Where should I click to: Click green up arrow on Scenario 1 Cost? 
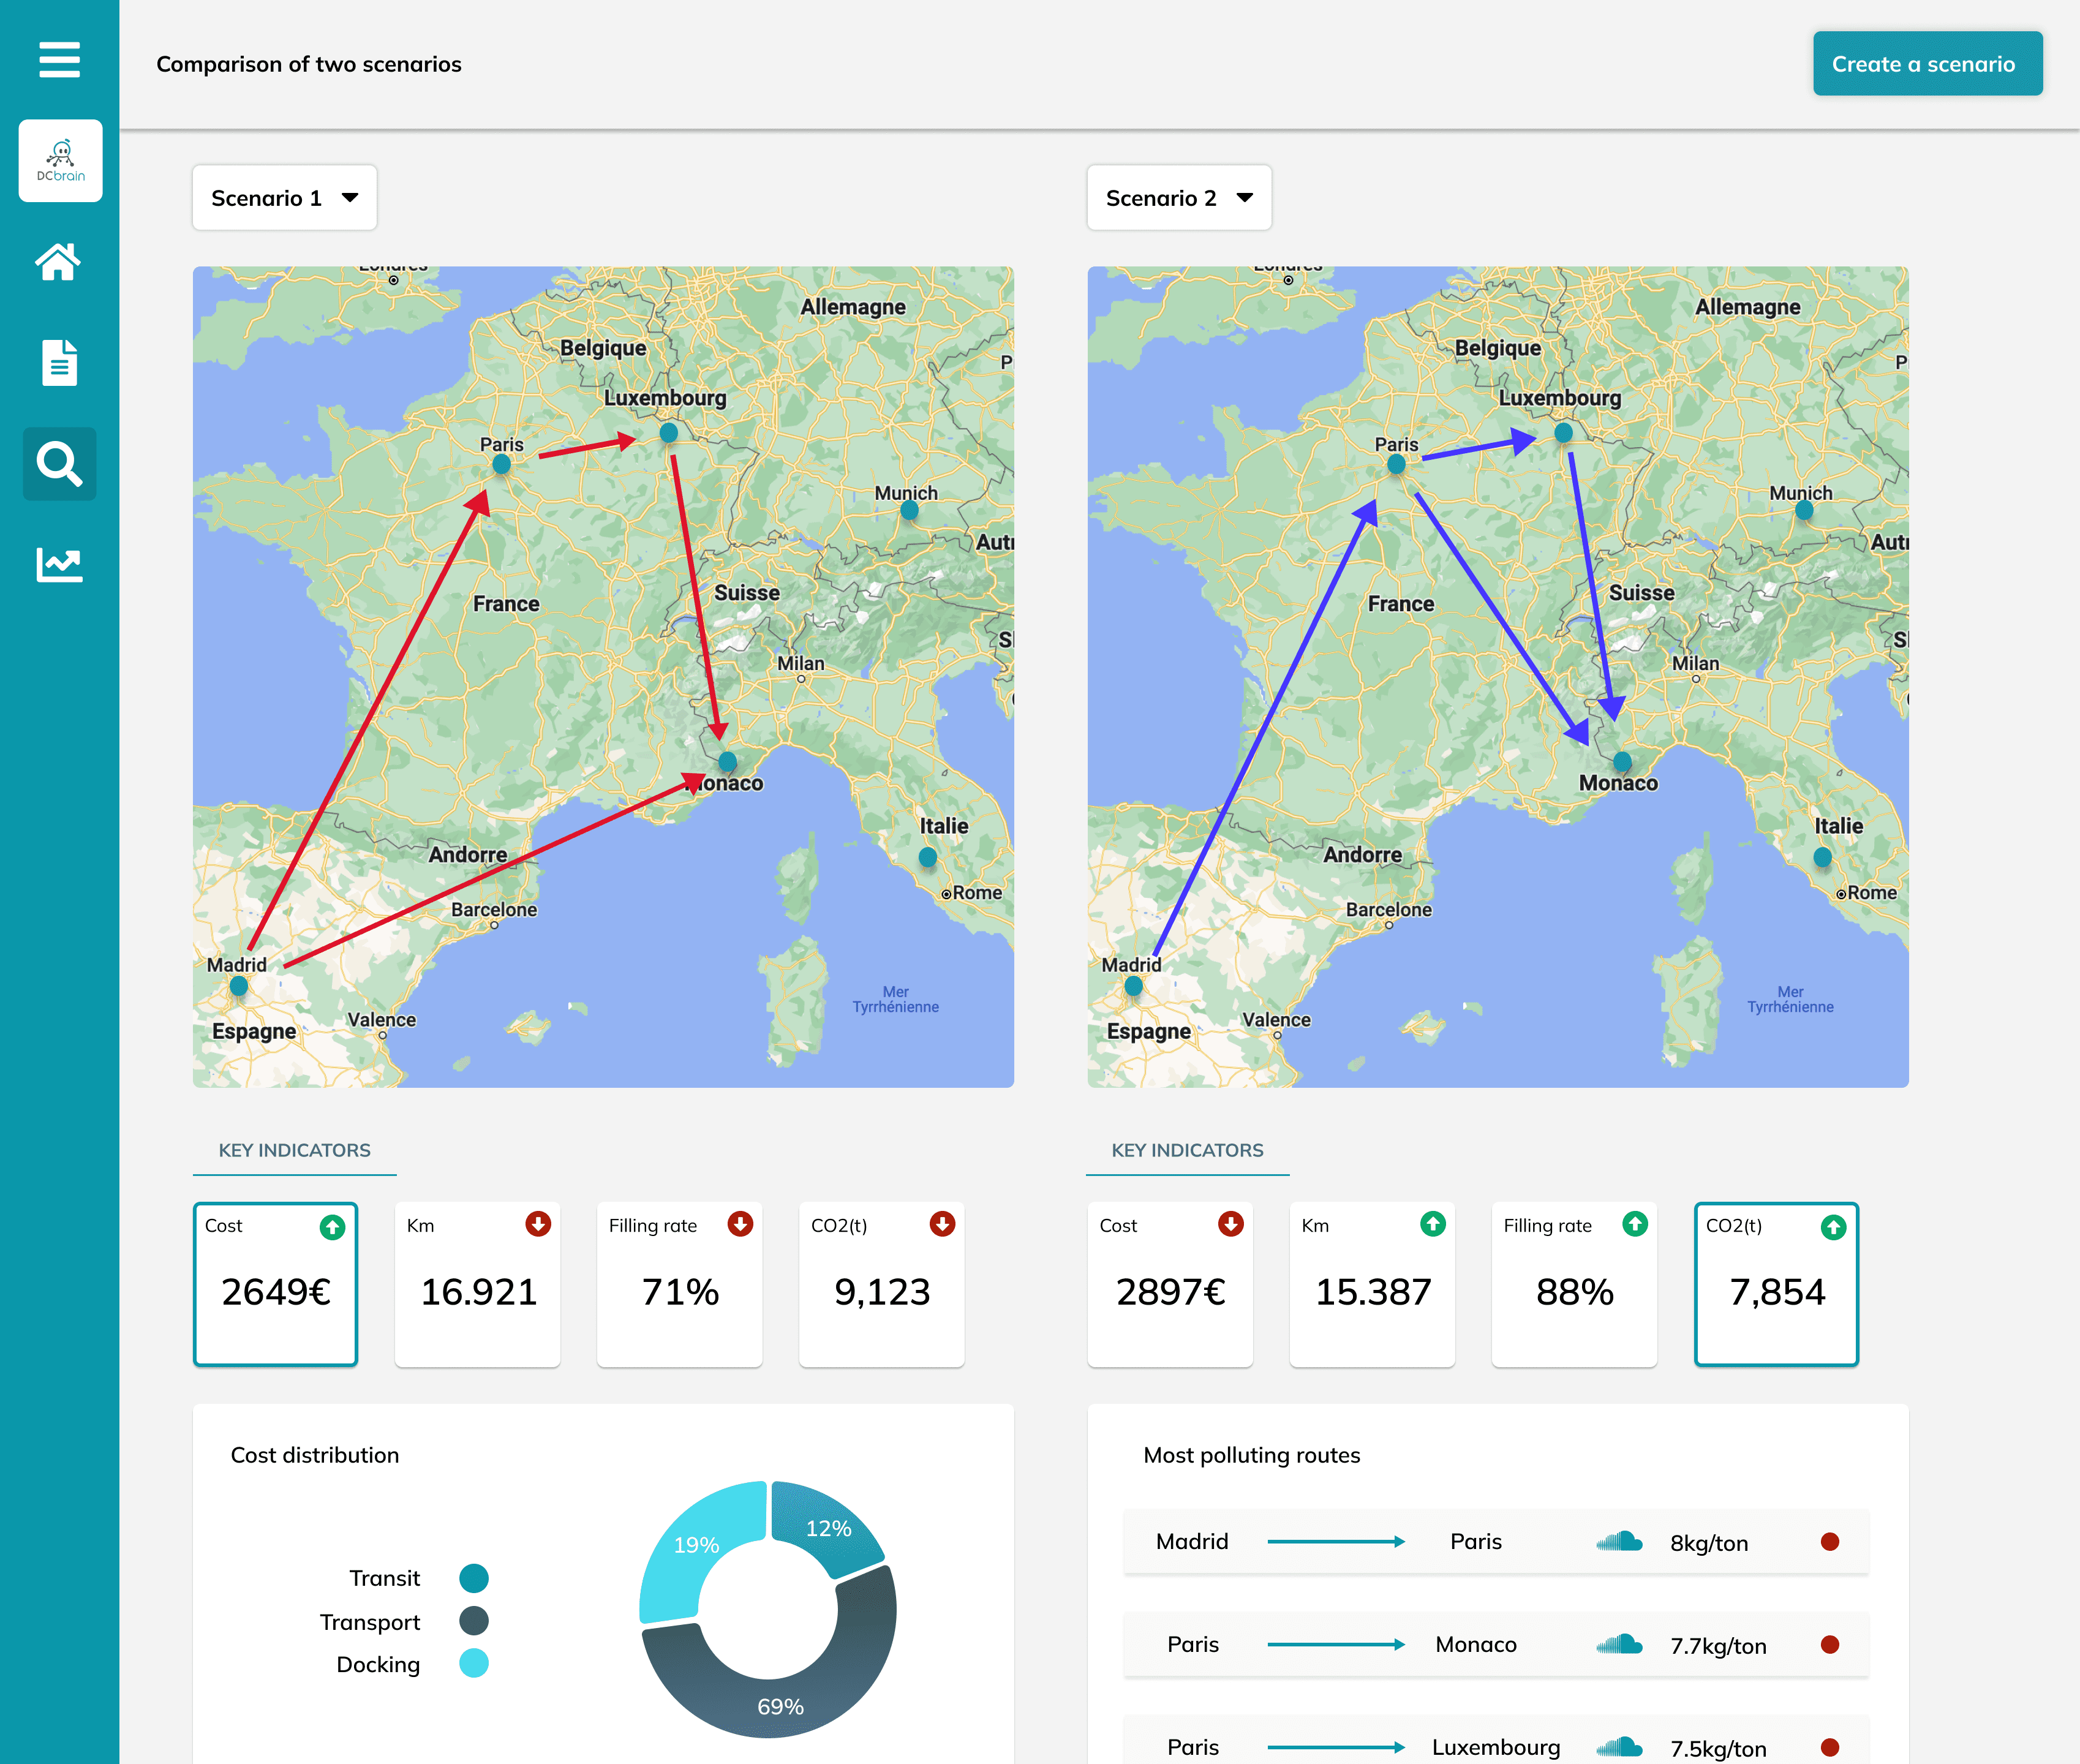(x=332, y=1227)
